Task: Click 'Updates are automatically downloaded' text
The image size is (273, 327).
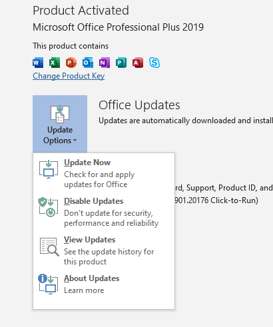Action: 186,121
